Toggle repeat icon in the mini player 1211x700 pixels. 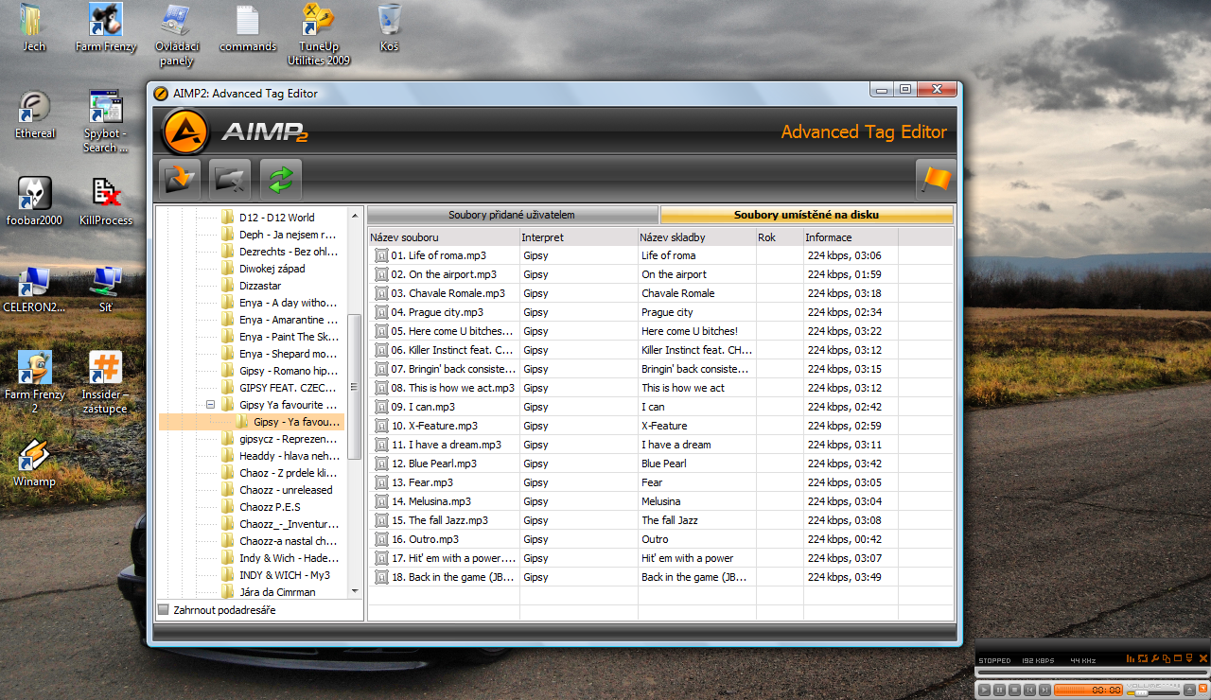(x=1143, y=658)
